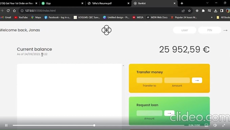Switch to Talha's Resume.pdf tab

(x=108, y=3)
